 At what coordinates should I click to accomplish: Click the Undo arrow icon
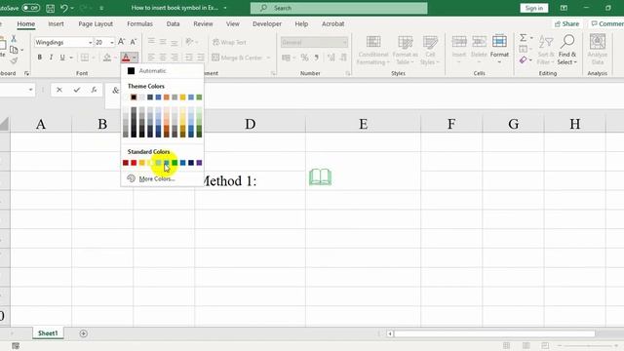[64, 8]
